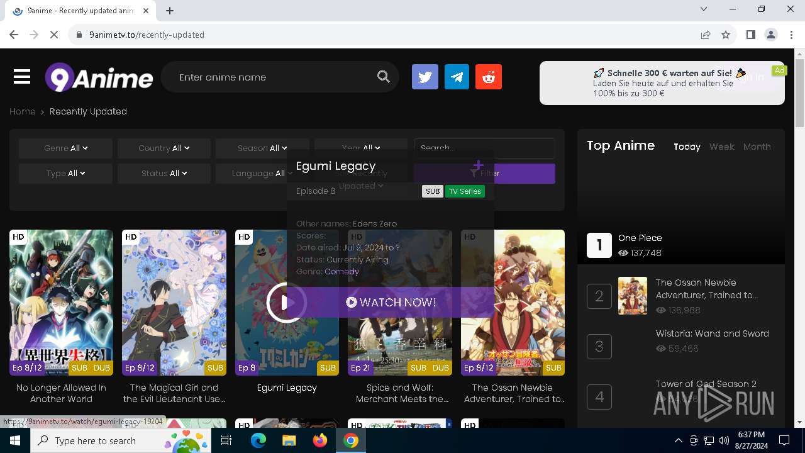Image resolution: width=805 pixels, height=453 pixels.
Task: Click the SUB badge in Egumi Legacy popup
Action: click(x=433, y=191)
